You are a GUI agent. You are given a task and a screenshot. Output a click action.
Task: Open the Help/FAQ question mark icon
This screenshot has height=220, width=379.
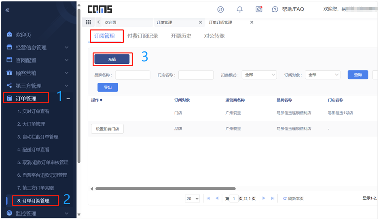[275, 9]
